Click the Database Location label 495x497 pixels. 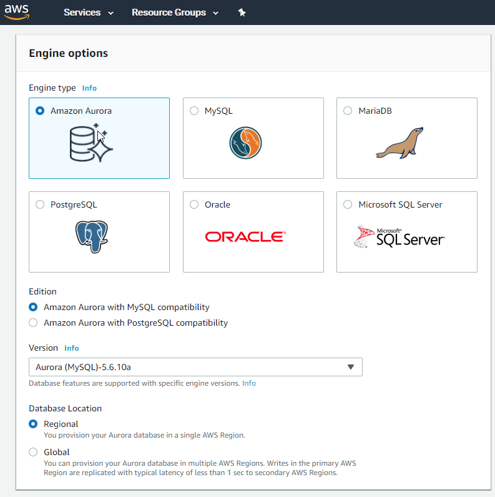coord(65,409)
